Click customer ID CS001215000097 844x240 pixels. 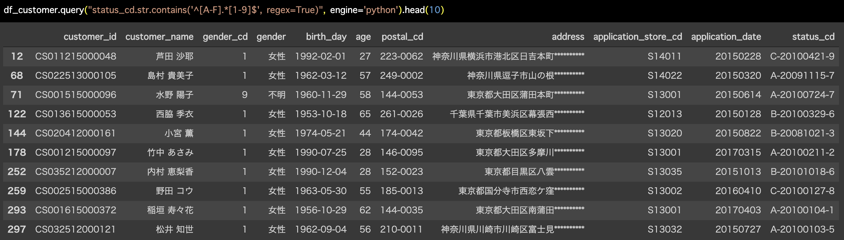pyautogui.click(x=76, y=153)
